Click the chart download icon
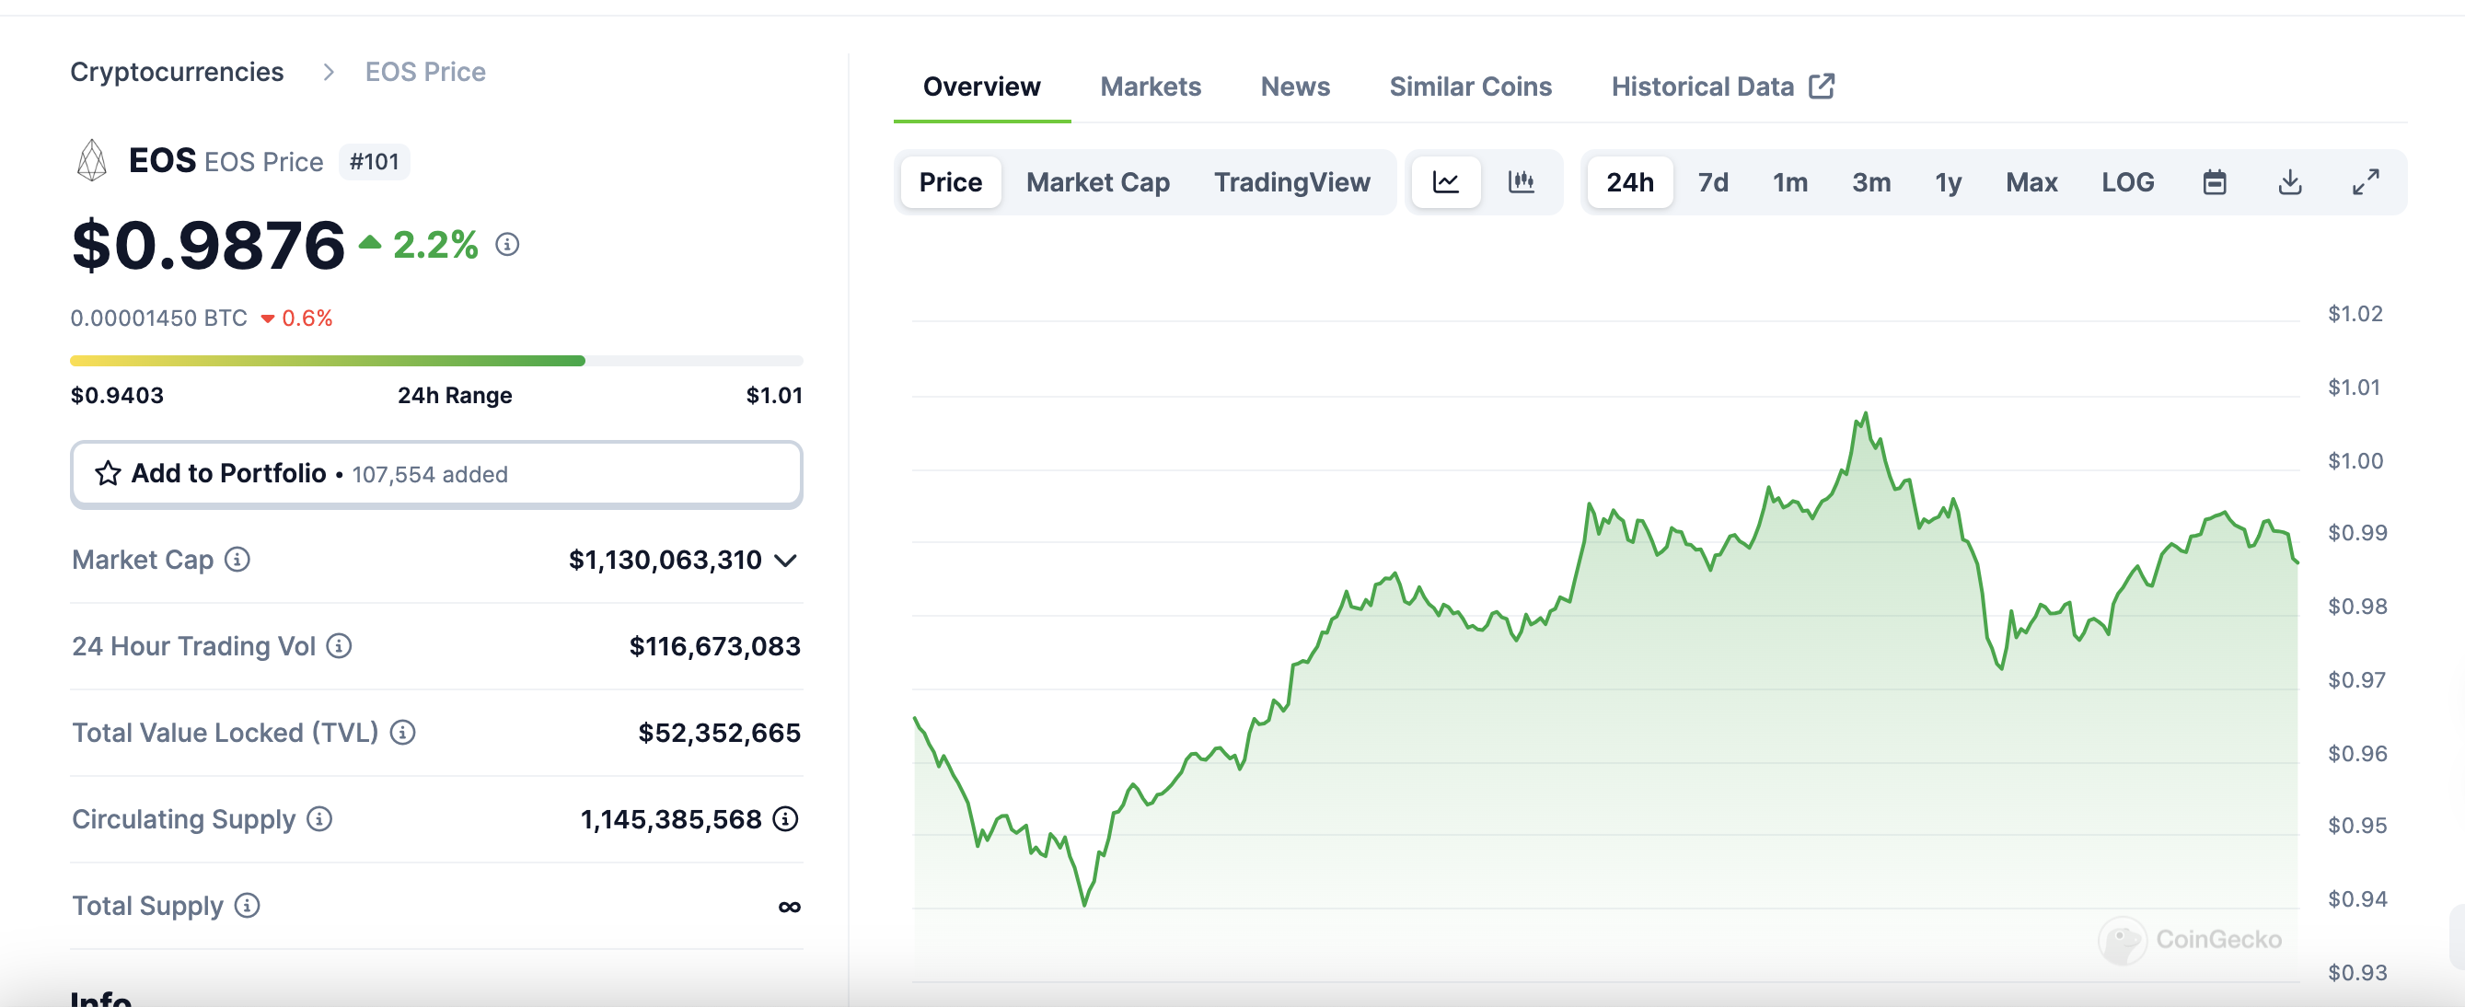The height and width of the screenshot is (1007, 2465). coord(2290,182)
